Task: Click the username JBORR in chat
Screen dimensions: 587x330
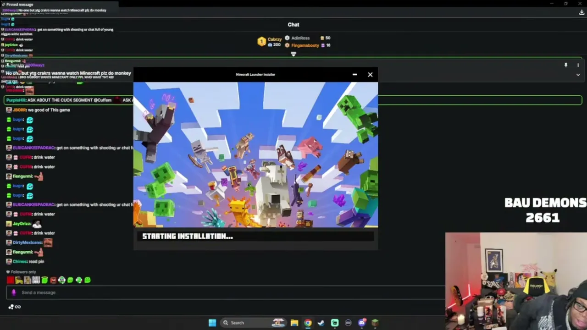Action: pyautogui.click(x=19, y=110)
